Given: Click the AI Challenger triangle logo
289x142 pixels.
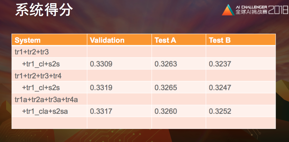Looking at the screenshot, I should click(x=228, y=10).
